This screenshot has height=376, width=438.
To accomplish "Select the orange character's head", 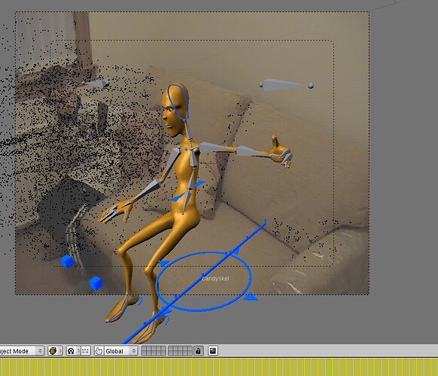I will [175, 110].
